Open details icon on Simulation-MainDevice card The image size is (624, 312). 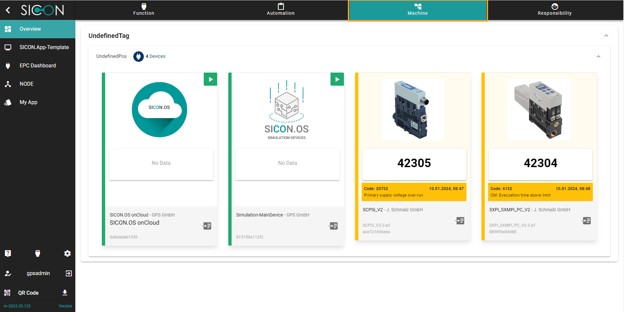pos(333,226)
